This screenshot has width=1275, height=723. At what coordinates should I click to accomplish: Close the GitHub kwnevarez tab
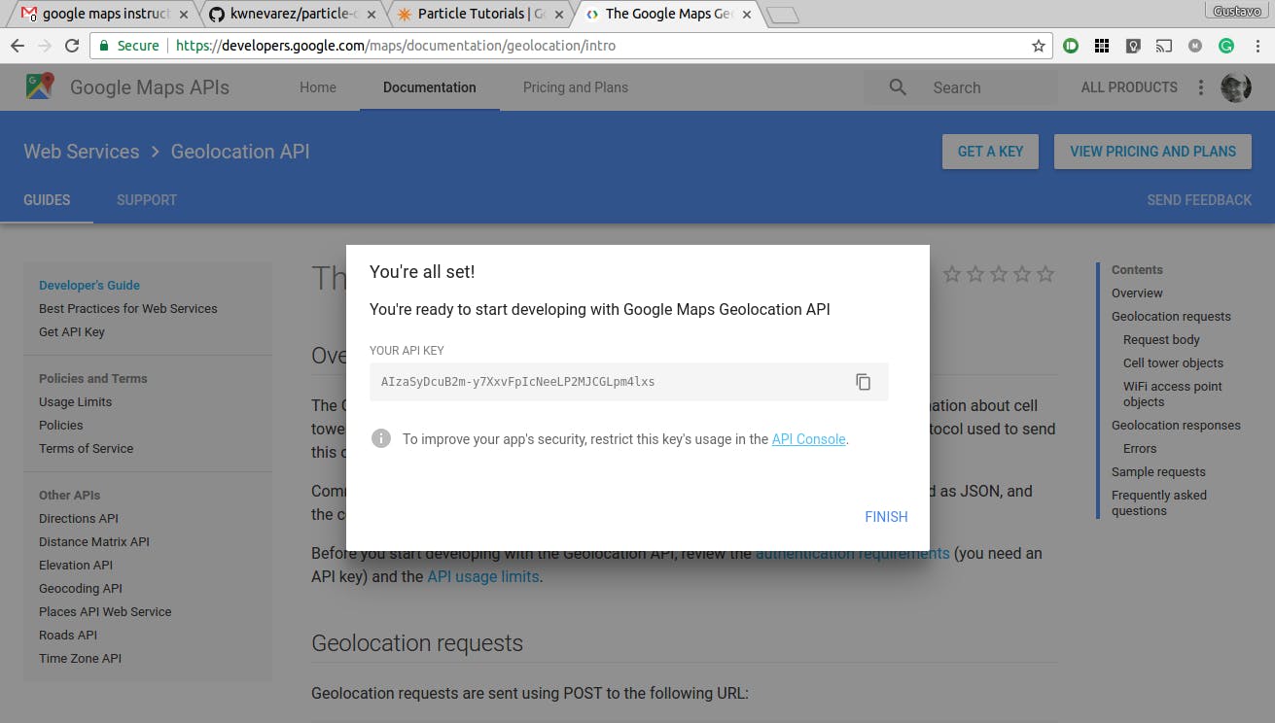tap(372, 15)
